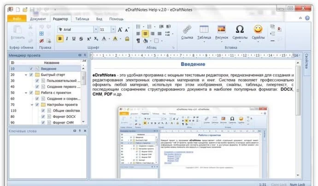This screenshot has height=186, width=318.
Task: Switch to the Таблица ribbon tab
Action: tap(82, 19)
